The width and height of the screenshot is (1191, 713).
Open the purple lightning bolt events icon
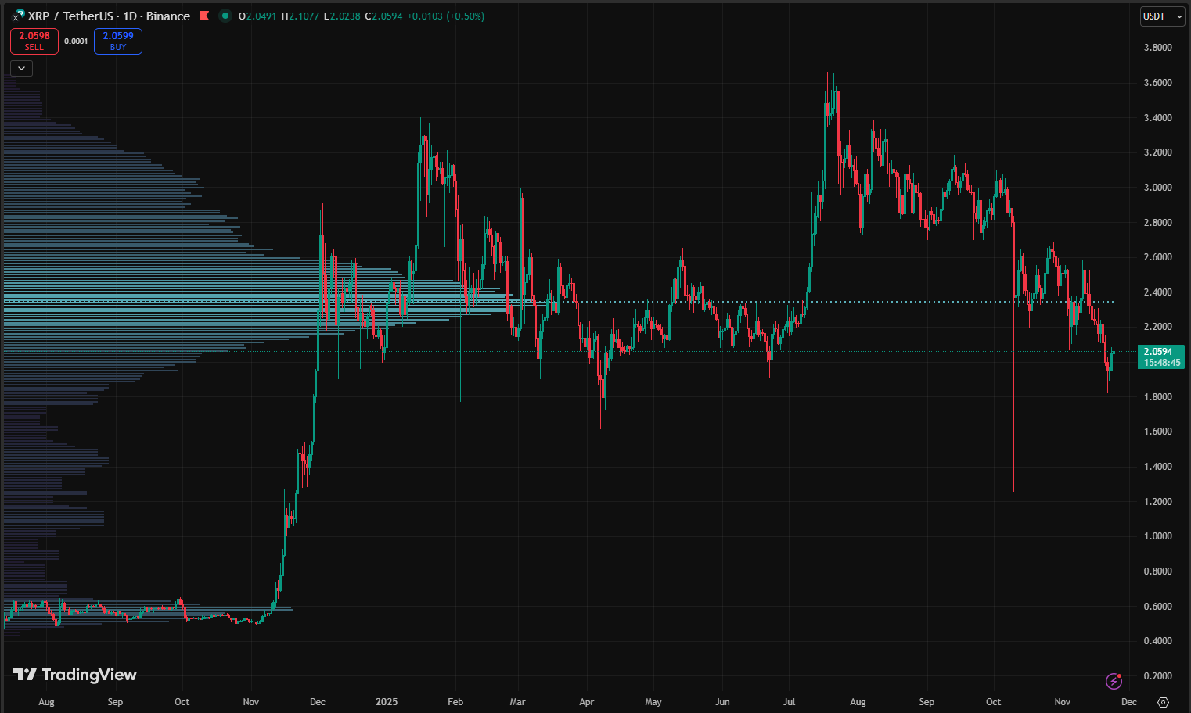[x=1114, y=681]
